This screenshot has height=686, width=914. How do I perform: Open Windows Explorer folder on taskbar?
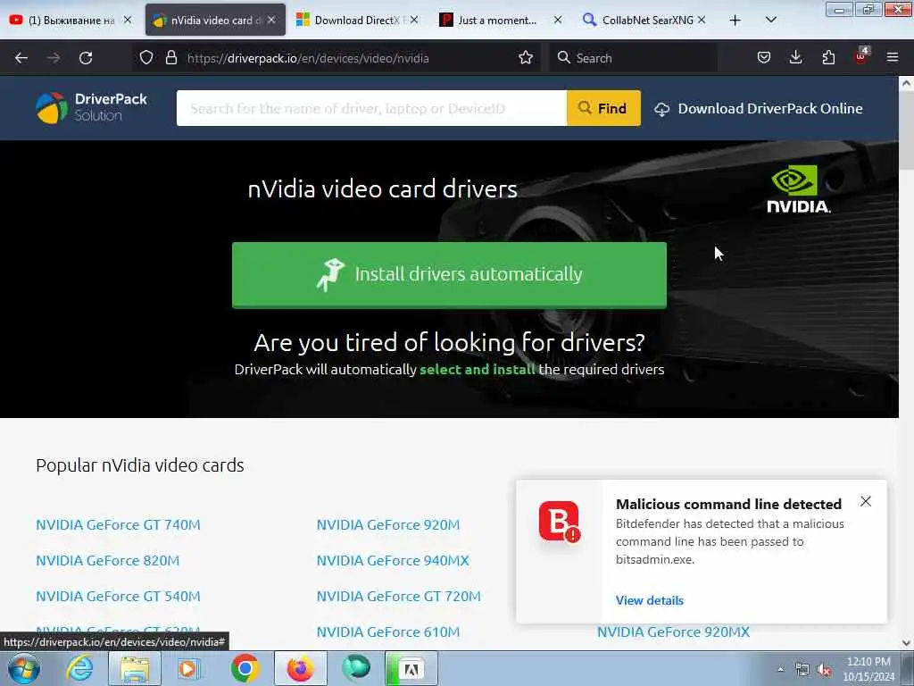[135, 668]
